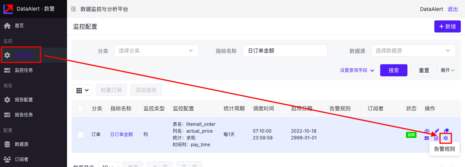Collapse the sidebar with the fold icon

tap(73, 9)
